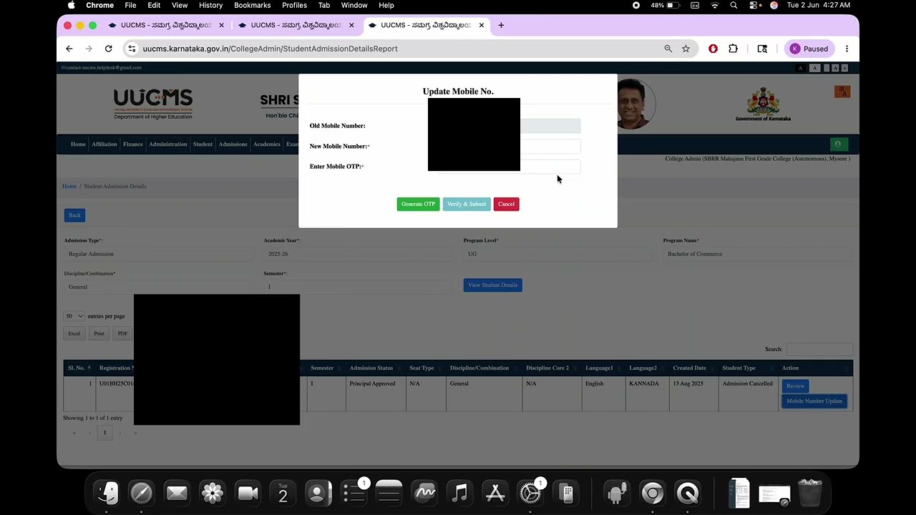Open the red ad-blocker extension icon
This screenshot has width=916, height=515.
coord(713,49)
